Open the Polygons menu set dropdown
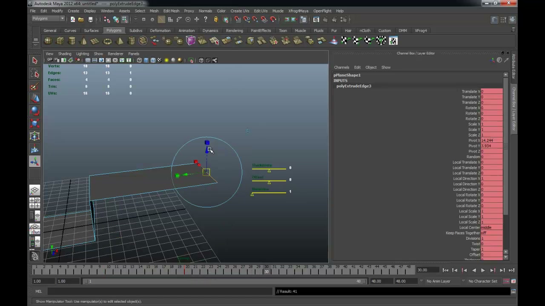 coord(48,19)
